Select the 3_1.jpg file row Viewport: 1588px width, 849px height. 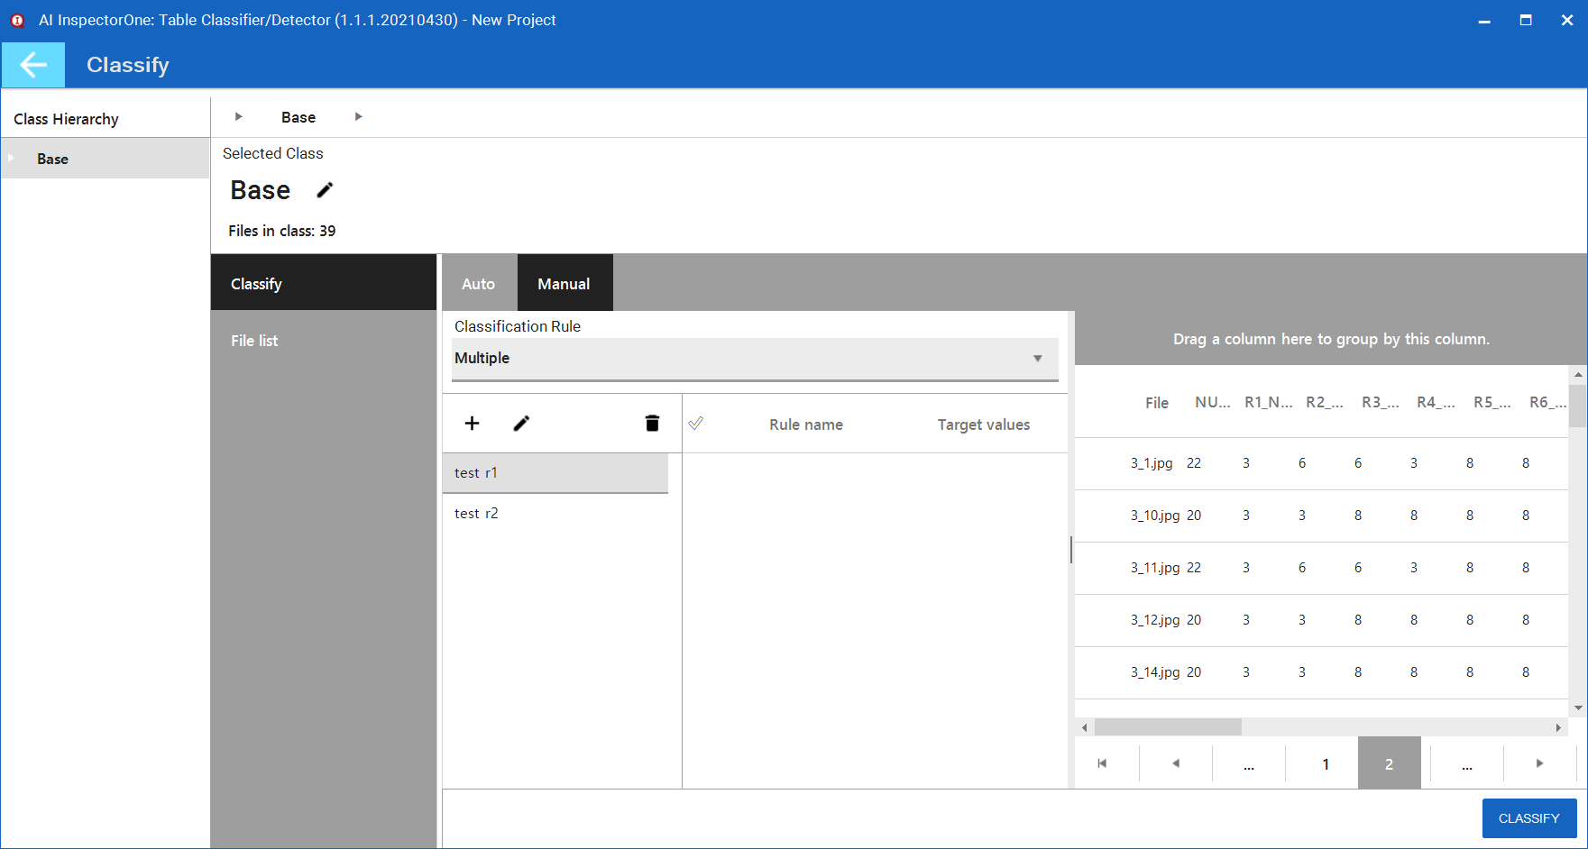tap(1321, 463)
